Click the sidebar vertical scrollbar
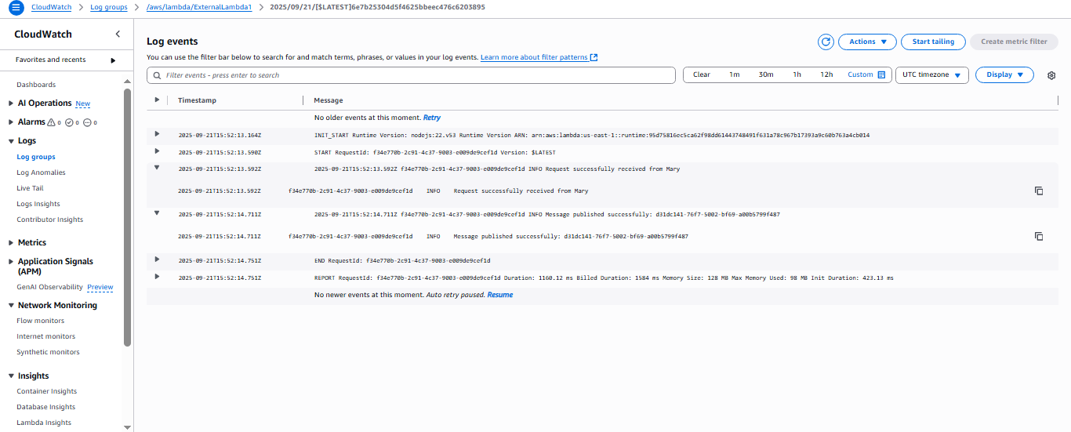The image size is (1071, 432). pyautogui.click(x=128, y=216)
